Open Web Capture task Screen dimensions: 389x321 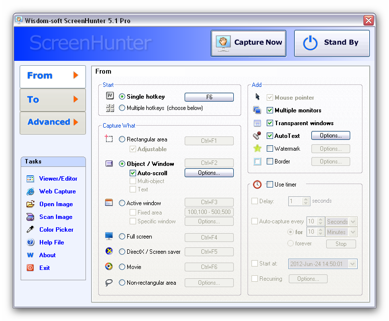click(x=57, y=191)
